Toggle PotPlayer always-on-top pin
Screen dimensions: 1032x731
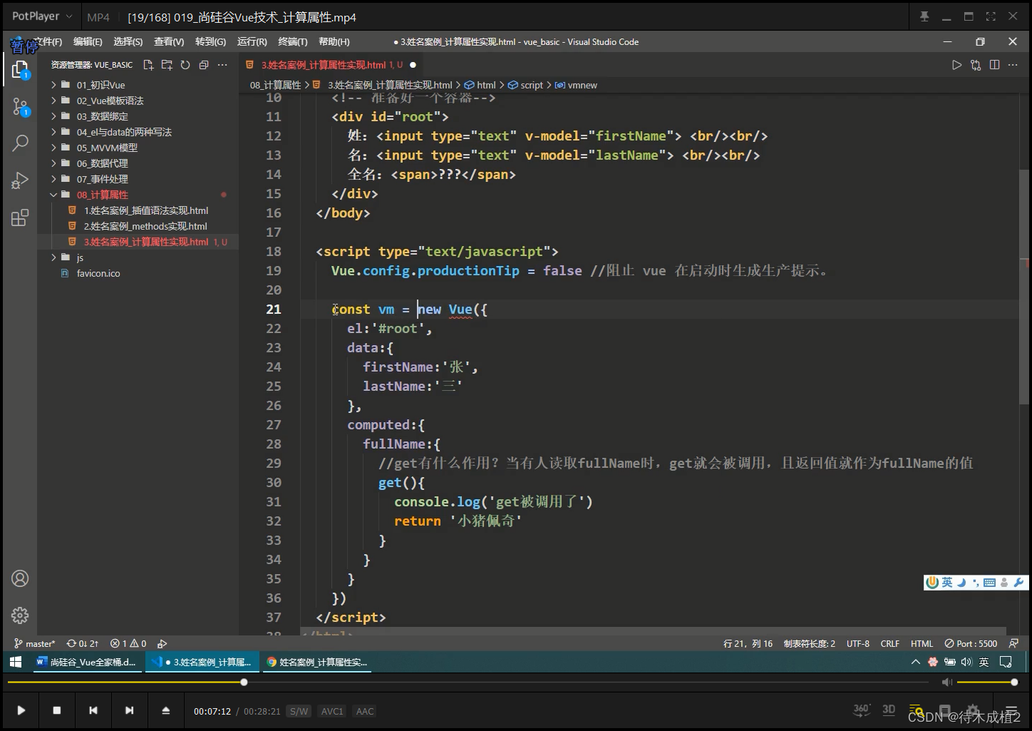924,16
